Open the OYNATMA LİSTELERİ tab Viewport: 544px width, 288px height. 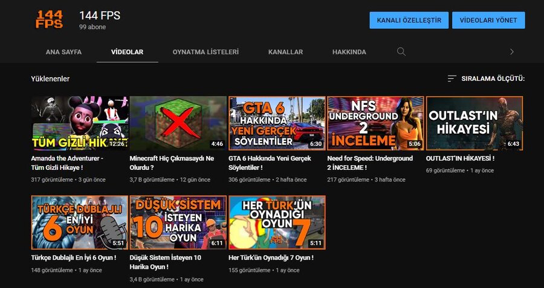(x=206, y=52)
